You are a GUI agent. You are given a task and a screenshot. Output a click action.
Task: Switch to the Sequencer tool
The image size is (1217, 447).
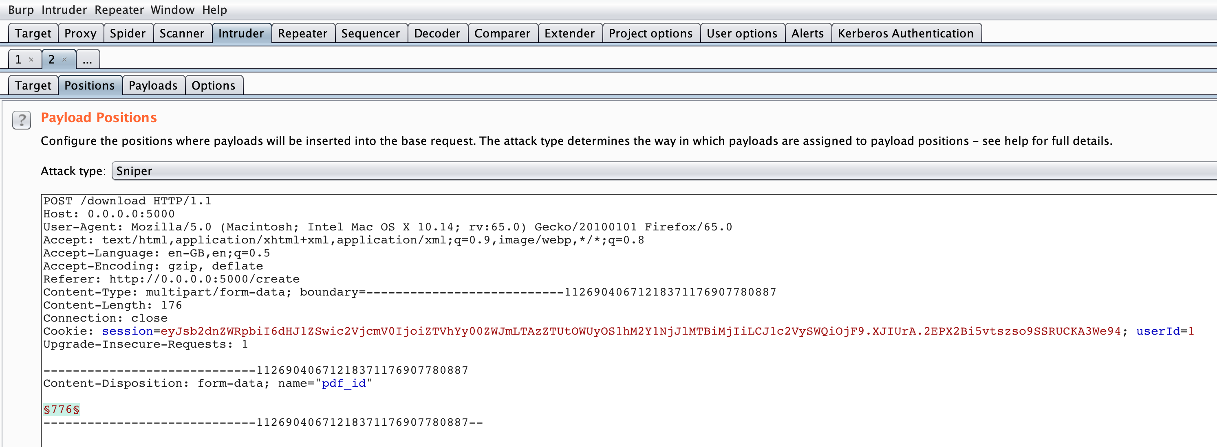coord(371,33)
